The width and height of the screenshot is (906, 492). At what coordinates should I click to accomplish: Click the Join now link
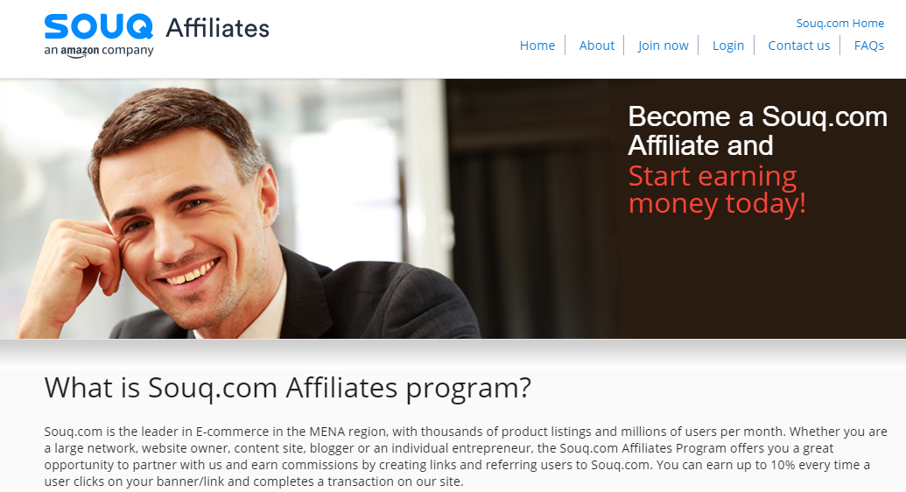click(x=664, y=46)
